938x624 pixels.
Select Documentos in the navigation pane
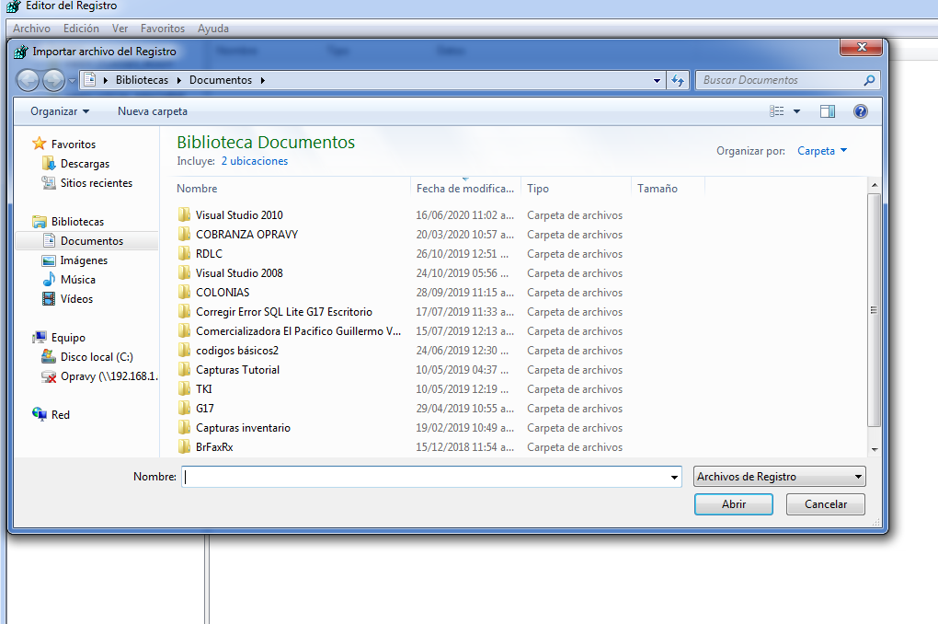pyautogui.click(x=92, y=241)
